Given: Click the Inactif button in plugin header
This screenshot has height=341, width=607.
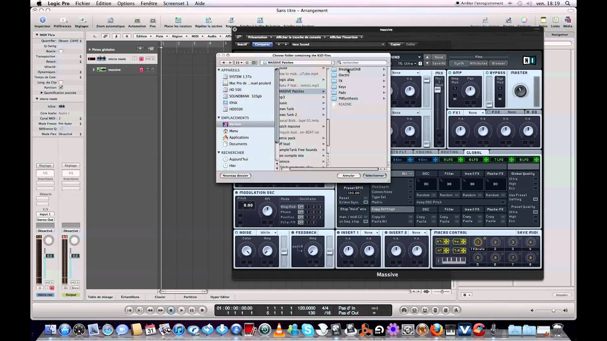Looking at the screenshot, I should point(242,45).
